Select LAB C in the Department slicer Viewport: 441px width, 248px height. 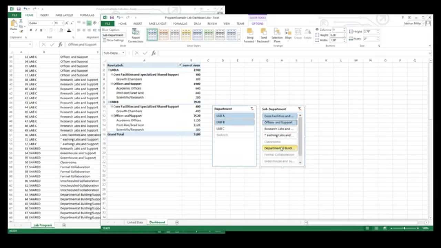click(x=234, y=128)
